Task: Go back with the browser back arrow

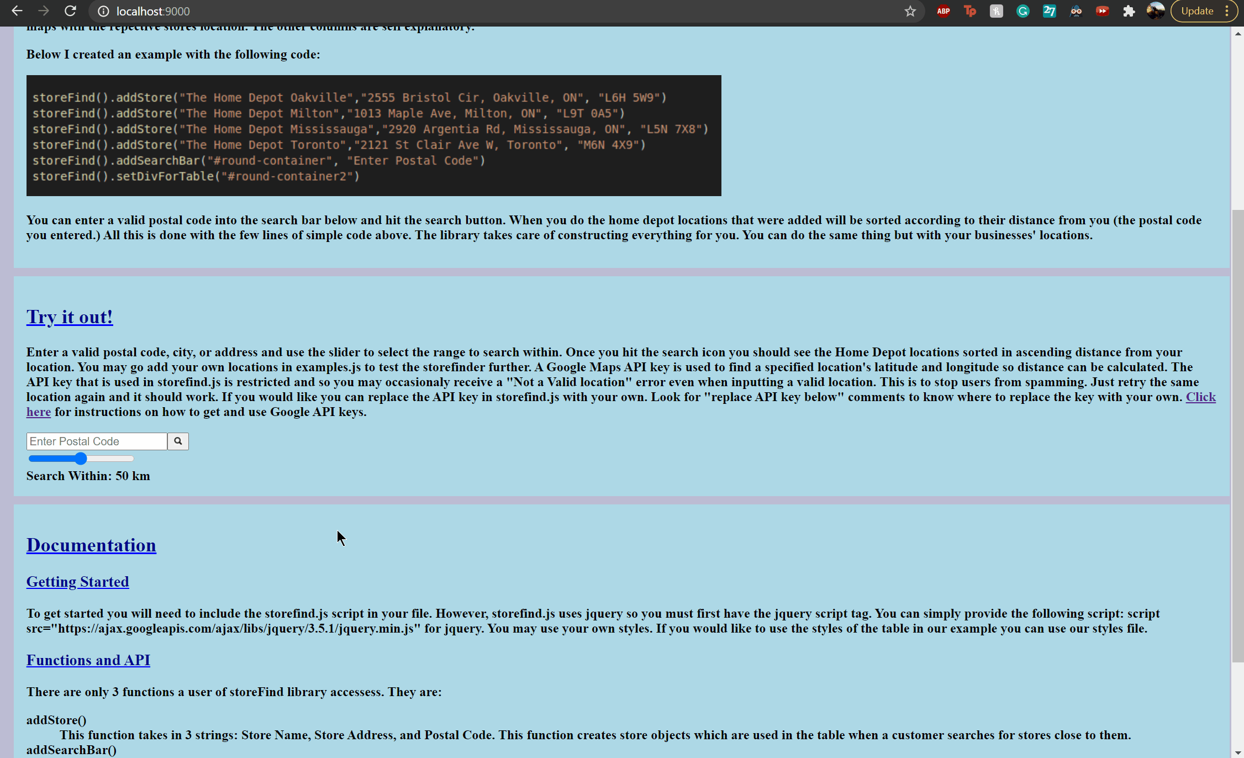Action: point(17,11)
